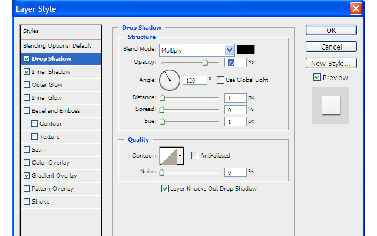Click the angle dial control

168,80
